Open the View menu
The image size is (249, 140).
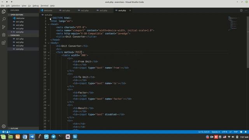click(x=24, y=6)
